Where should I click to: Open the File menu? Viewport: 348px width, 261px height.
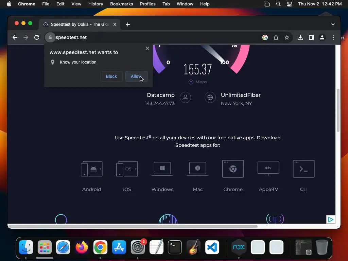coord(46,4)
